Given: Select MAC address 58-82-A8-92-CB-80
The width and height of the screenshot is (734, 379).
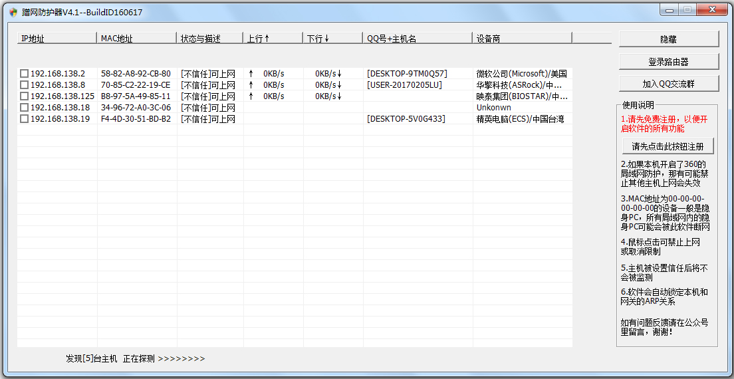Looking at the screenshot, I should pos(136,73).
